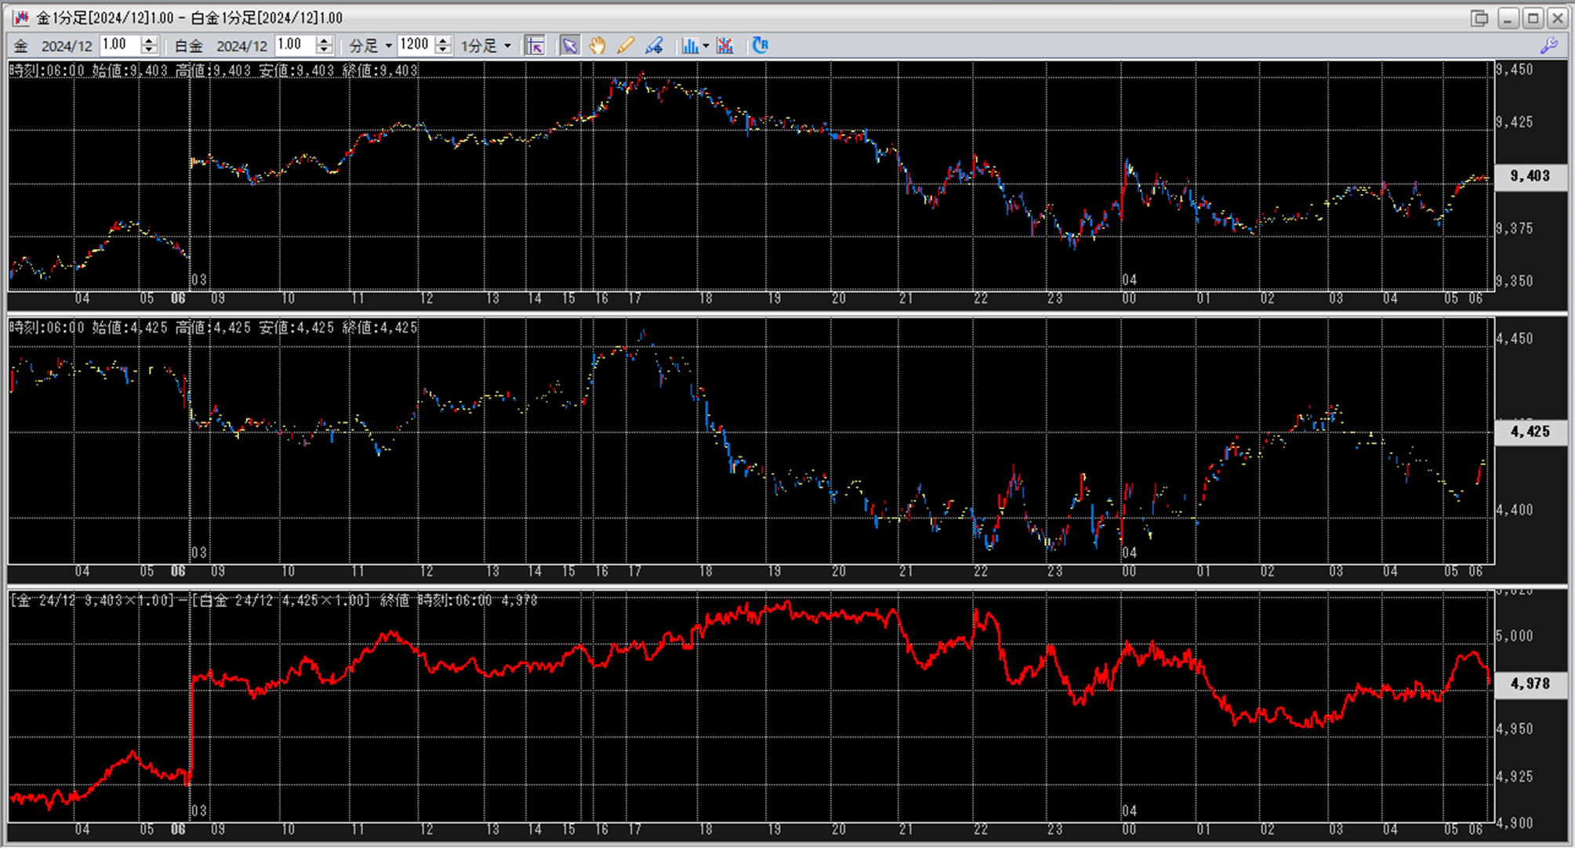Click the add indicator bar chart icon
Viewport: 1575px width, 849px height.
tap(689, 45)
